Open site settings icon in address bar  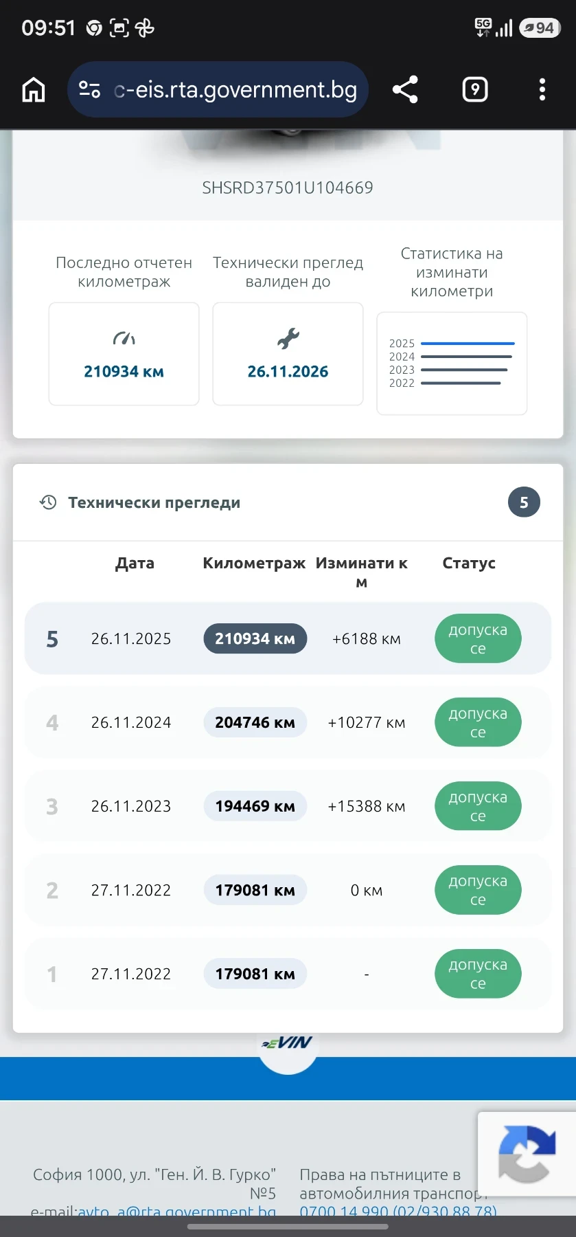tap(90, 90)
